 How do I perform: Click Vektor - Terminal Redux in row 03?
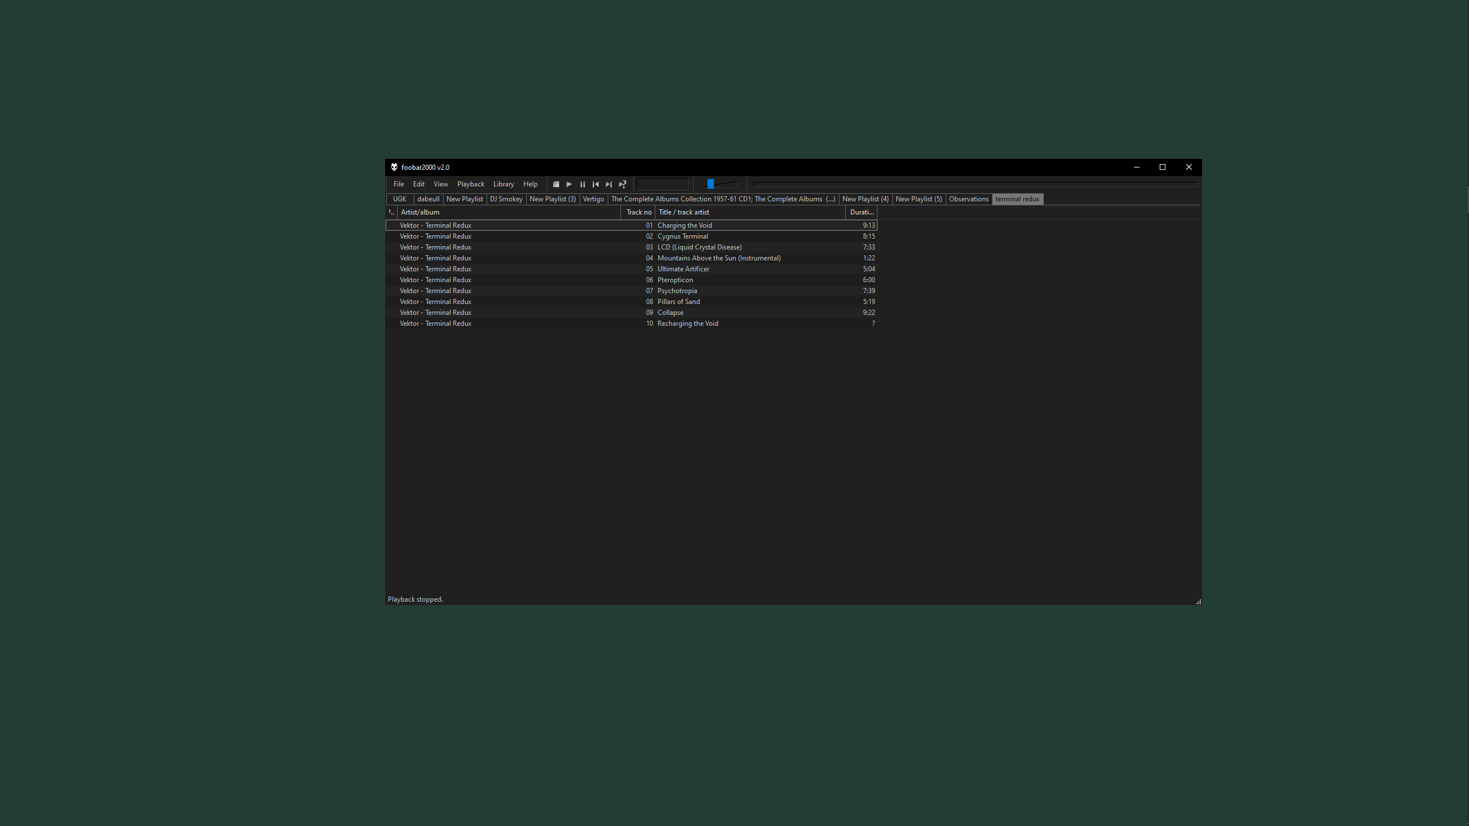436,247
